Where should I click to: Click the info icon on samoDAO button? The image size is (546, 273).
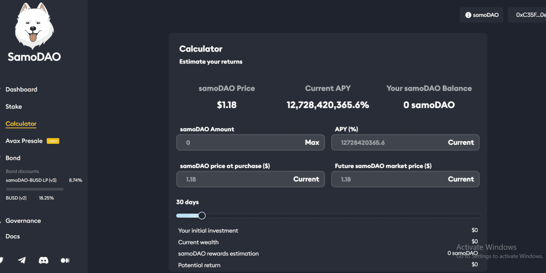point(468,15)
